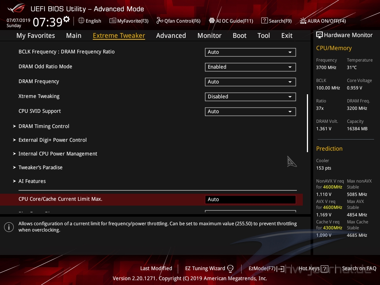Screen dimensions: 380x285
Task: Switch to Tool tab
Action: point(263,36)
